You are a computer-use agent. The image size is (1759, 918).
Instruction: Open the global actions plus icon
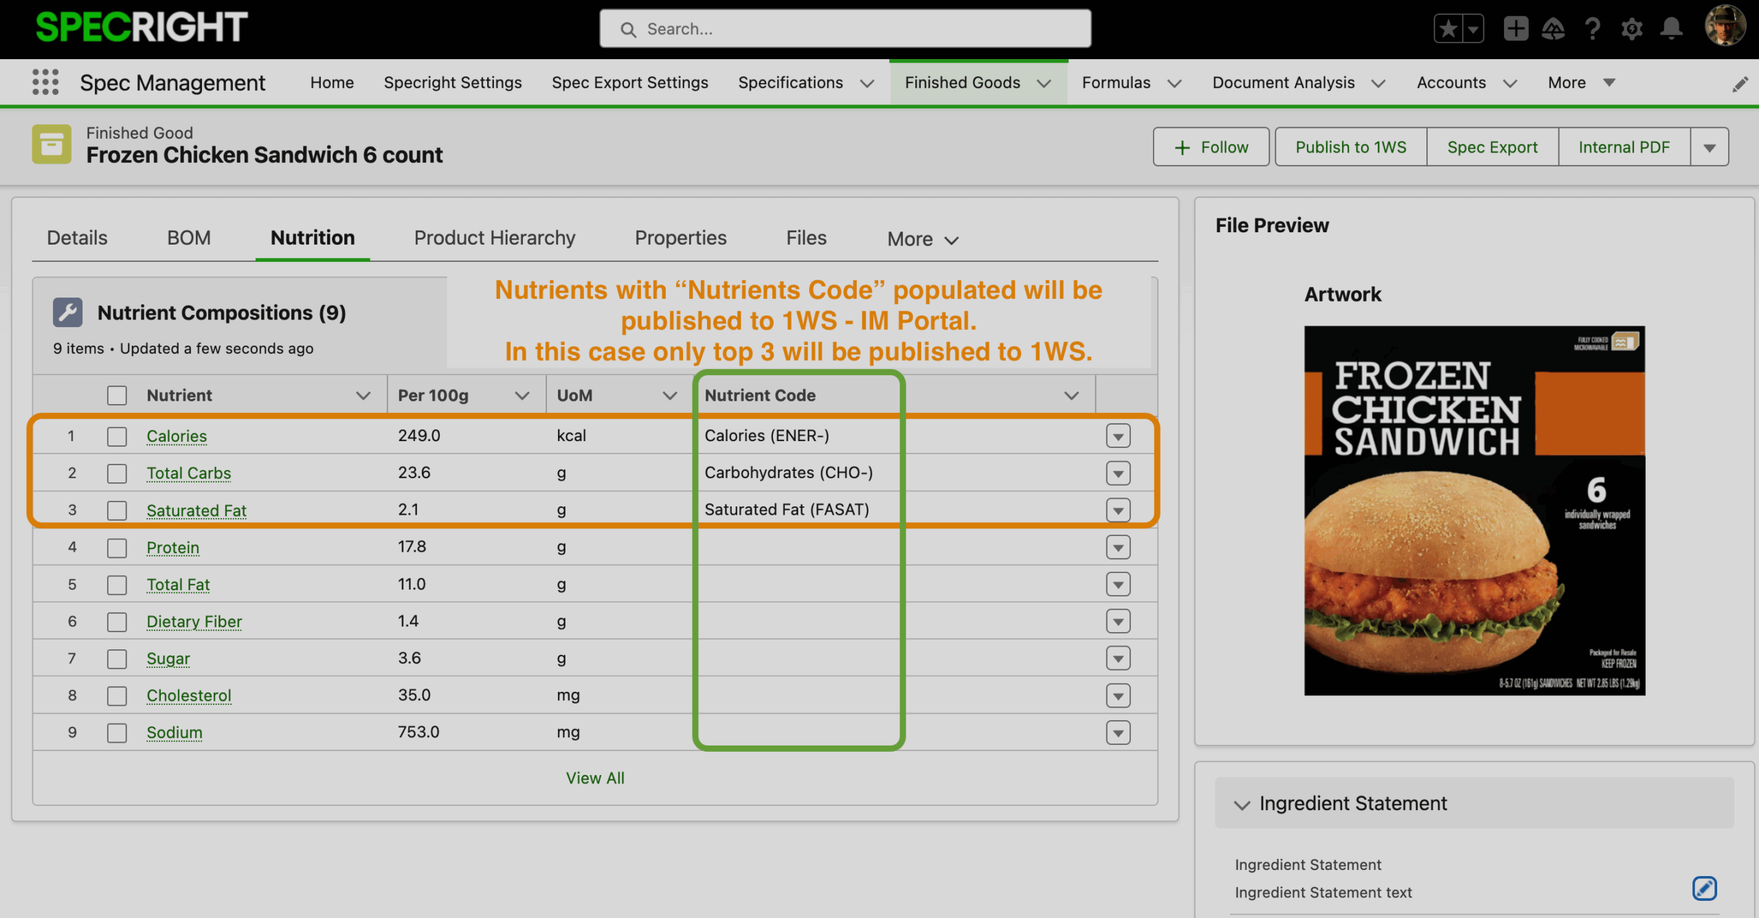coord(1515,29)
